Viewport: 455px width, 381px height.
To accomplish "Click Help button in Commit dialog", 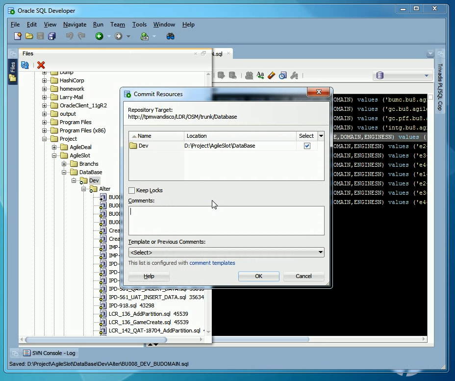I will click(149, 276).
